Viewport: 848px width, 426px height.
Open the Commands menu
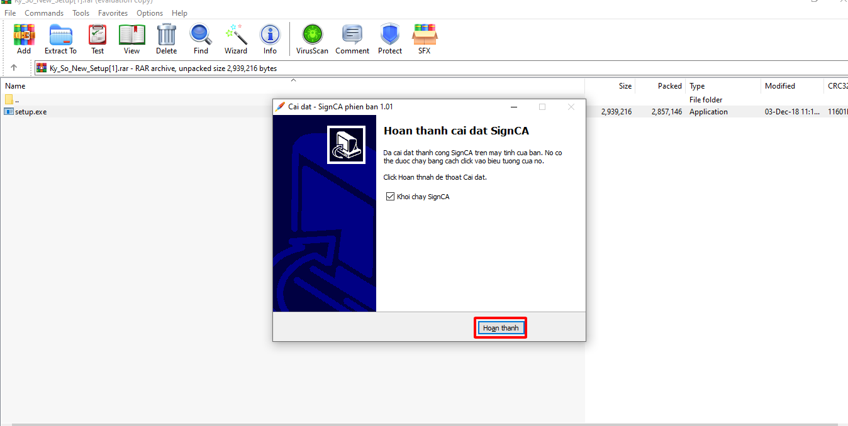44,13
